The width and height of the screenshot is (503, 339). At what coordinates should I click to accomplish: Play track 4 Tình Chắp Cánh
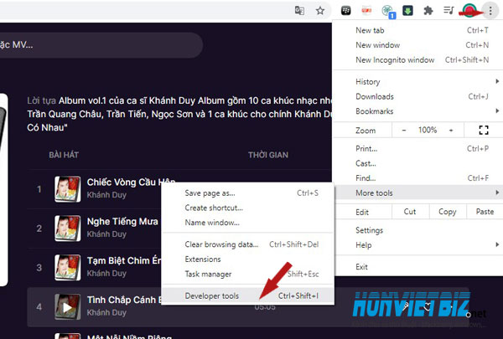coord(67,307)
